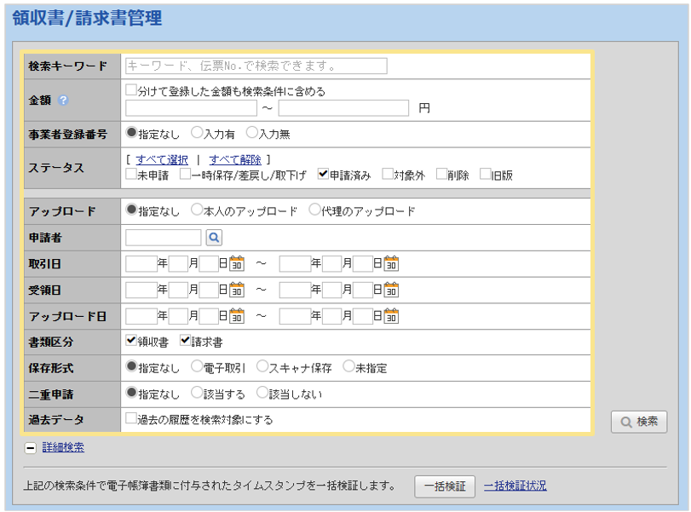Collapse the 詳細検索 section with minus icon

31,448
